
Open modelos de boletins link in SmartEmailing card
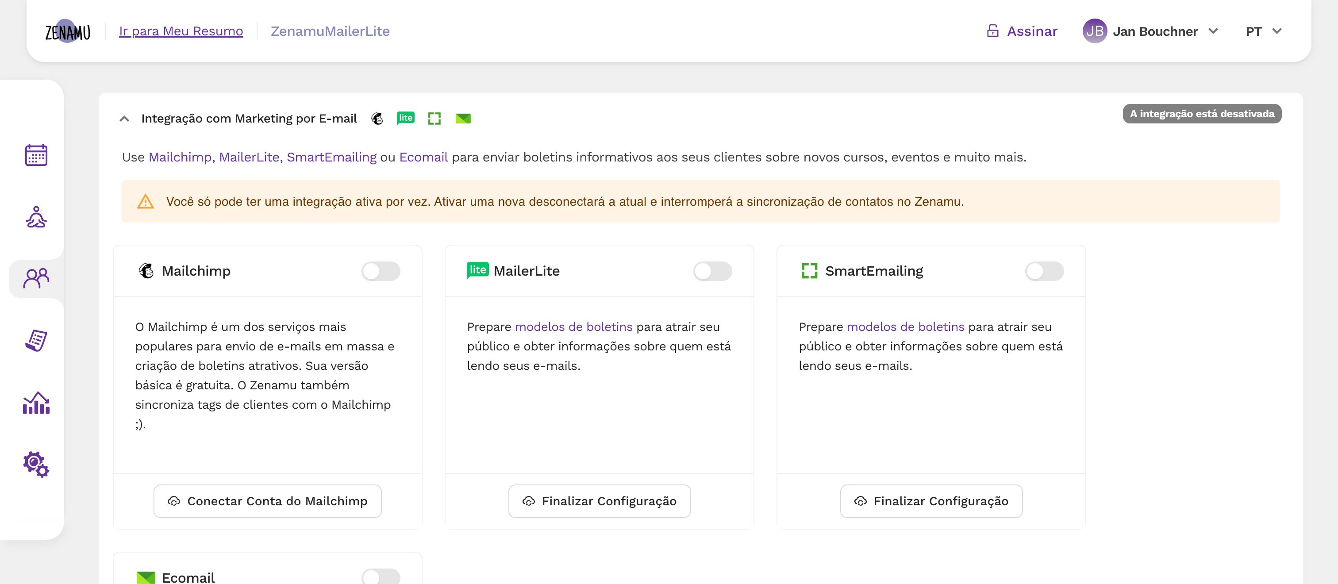pyautogui.click(x=906, y=327)
